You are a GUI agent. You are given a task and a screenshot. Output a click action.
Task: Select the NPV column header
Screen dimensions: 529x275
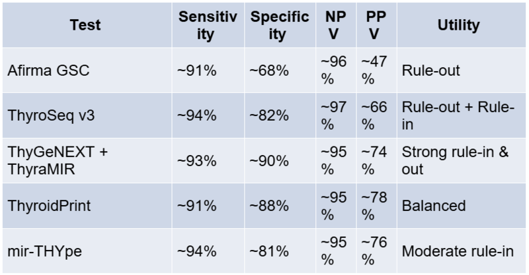click(x=334, y=26)
